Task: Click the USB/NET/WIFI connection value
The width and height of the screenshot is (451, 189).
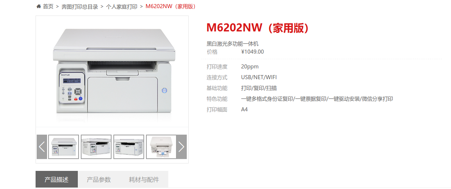Action: point(259,77)
